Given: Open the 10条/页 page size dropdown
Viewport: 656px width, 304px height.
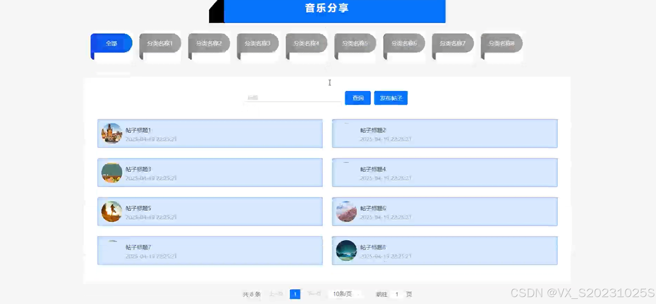Looking at the screenshot, I should pyautogui.click(x=346, y=294).
